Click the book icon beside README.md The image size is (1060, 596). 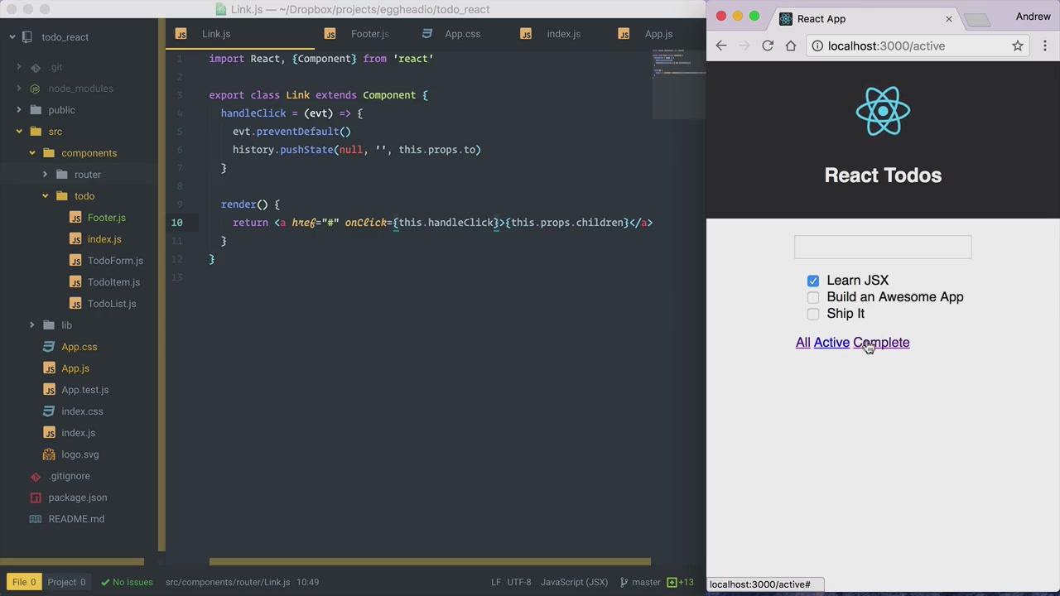(36, 519)
